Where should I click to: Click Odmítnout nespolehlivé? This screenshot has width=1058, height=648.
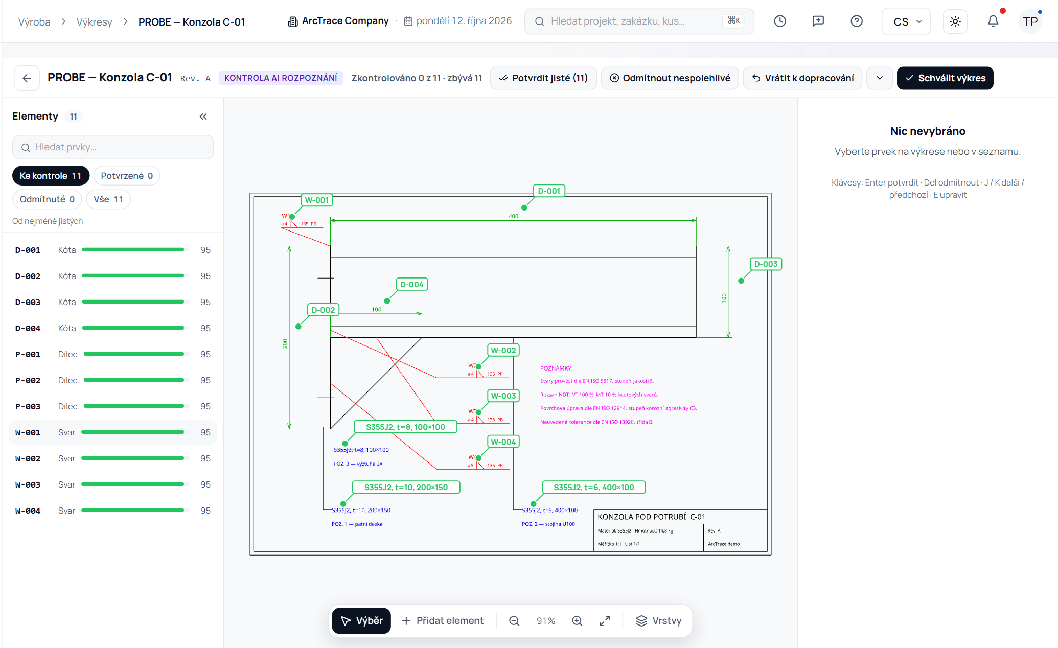tap(670, 78)
